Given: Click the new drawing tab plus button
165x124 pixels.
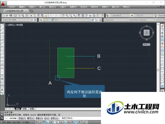Looking at the screenshot, I should tap(31, 11).
